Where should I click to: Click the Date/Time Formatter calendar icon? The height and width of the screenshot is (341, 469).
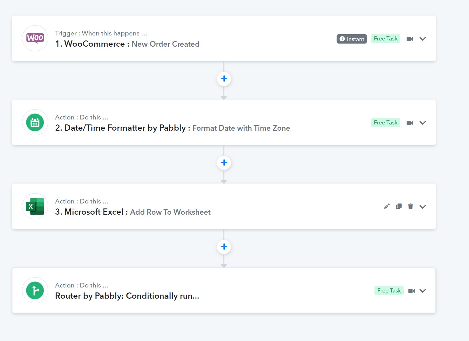pyautogui.click(x=35, y=122)
